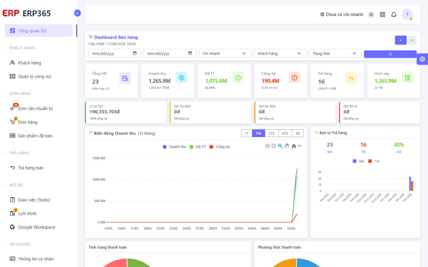
Task: Click the QH 60–90d card
Action: [x=295, y=112]
